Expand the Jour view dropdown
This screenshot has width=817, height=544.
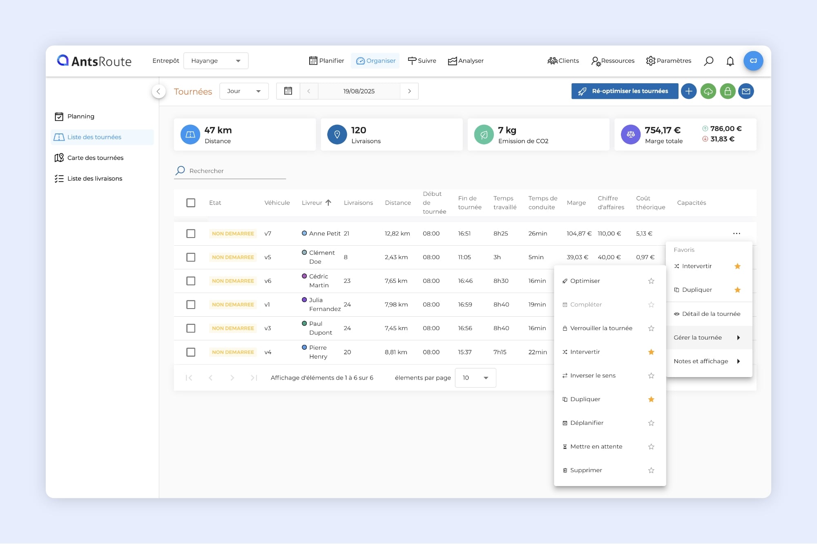coord(244,91)
